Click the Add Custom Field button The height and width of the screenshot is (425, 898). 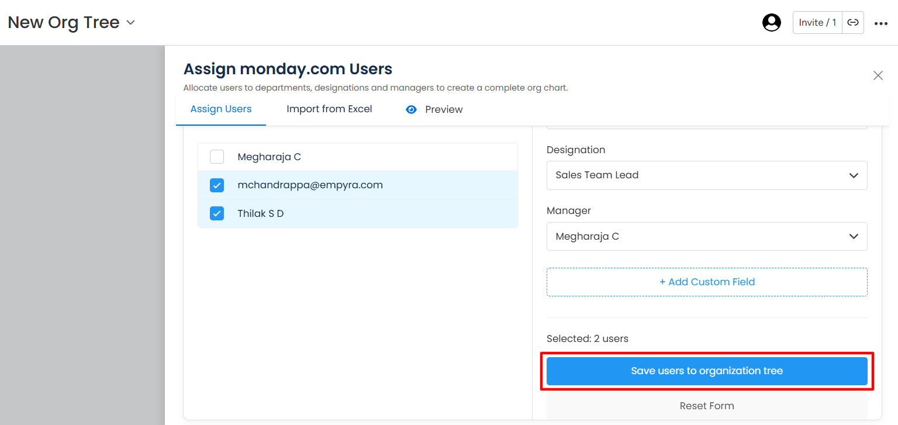[x=707, y=282]
